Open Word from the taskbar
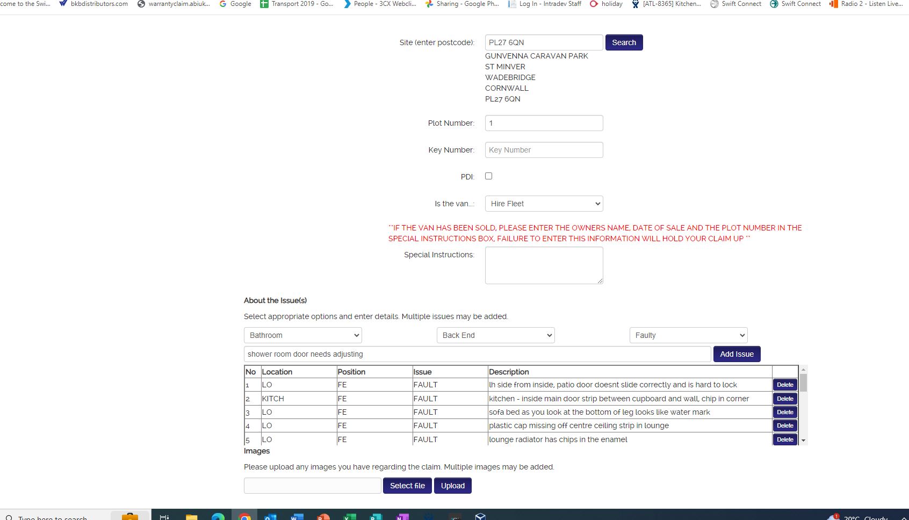The image size is (909, 520). 297,516
